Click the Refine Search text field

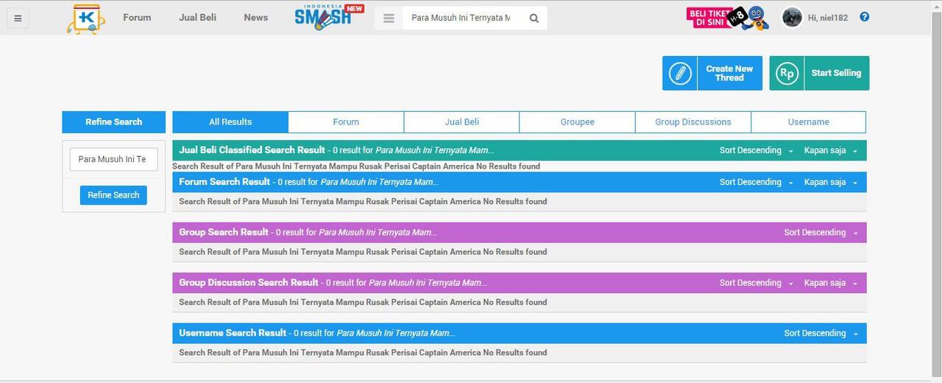coord(113,159)
